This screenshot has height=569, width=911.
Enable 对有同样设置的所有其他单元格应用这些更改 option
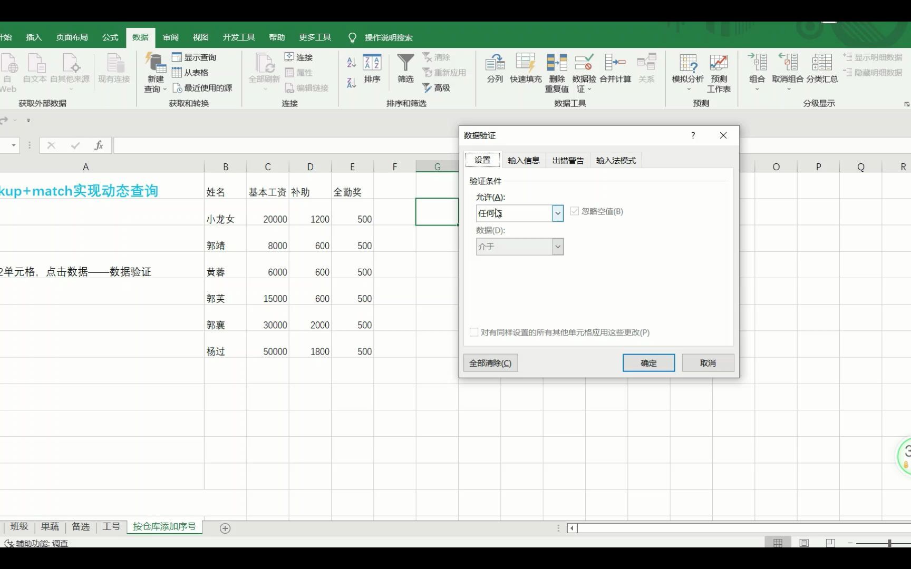pyautogui.click(x=474, y=332)
